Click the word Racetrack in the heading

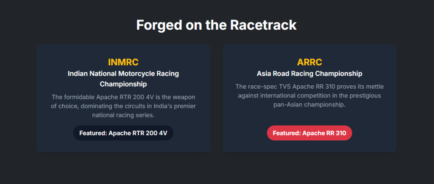tap(264, 25)
